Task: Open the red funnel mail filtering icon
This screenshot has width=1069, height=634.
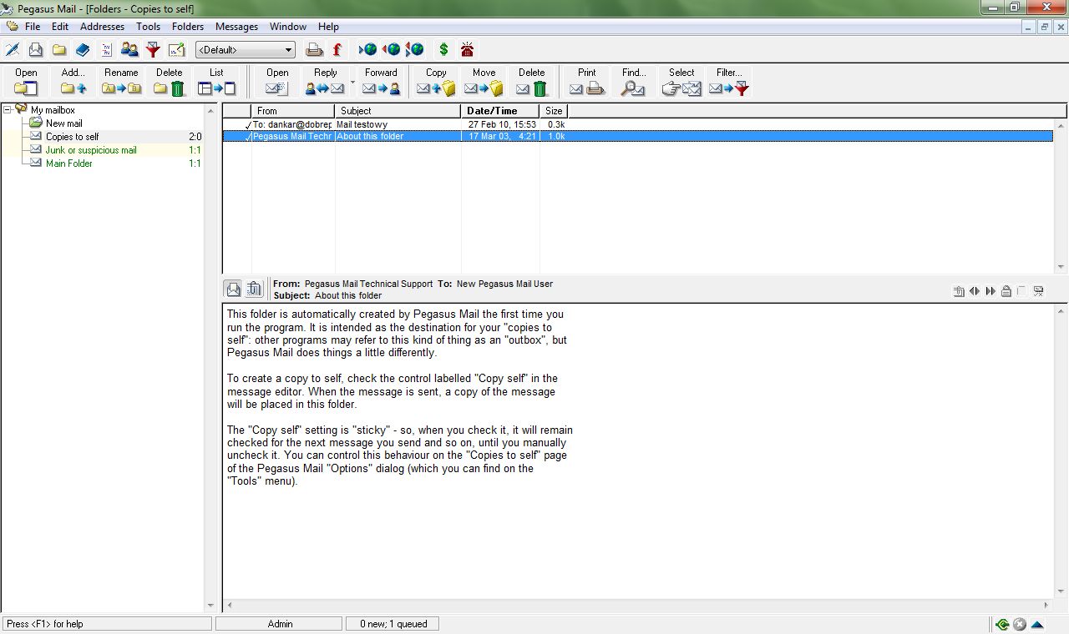Action: coord(153,50)
